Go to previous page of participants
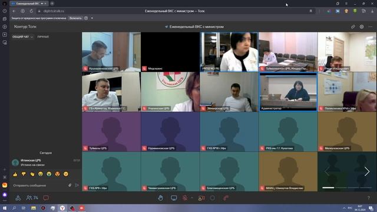This screenshot has width=377, height=212. tap(326, 171)
